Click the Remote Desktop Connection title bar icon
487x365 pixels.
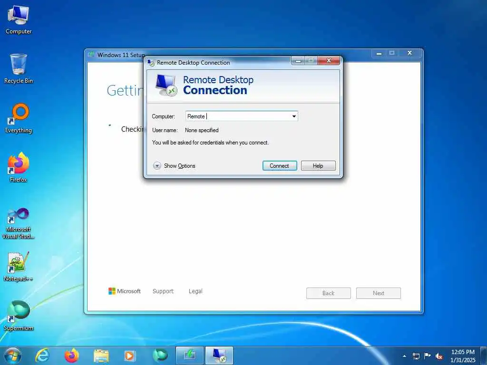(x=151, y=63)
